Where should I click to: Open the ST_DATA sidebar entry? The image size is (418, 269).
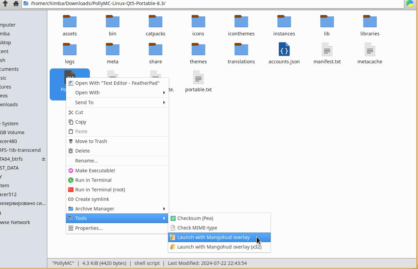coord(10,168)
